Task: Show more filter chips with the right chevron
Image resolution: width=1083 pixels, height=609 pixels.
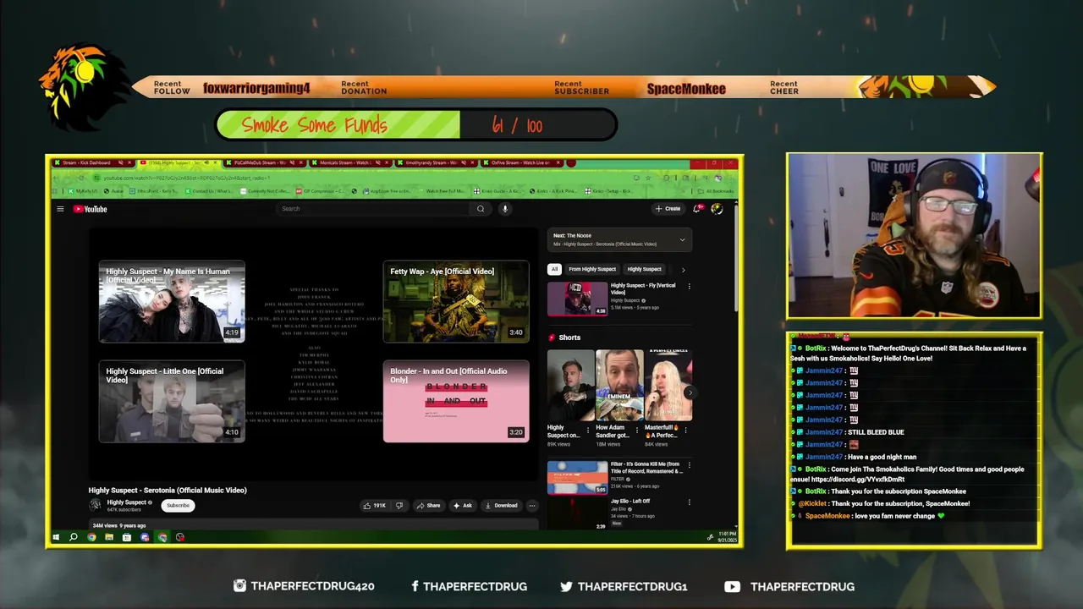Action: coord(683,269)
